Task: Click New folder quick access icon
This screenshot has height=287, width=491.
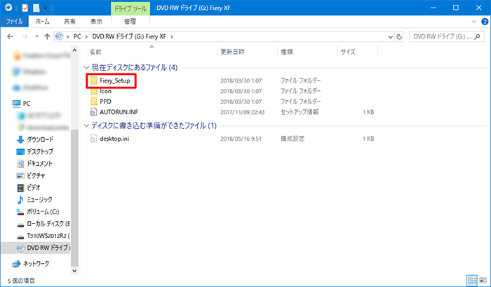Action: click(36, 8)
